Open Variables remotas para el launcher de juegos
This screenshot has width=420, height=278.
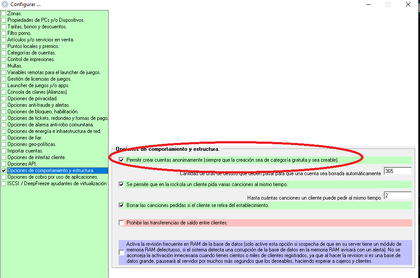[54, 72]
